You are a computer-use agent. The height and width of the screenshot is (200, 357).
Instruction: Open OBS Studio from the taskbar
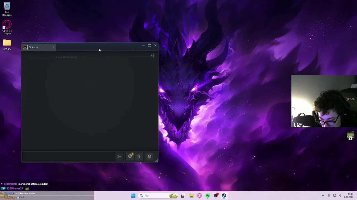216,196
